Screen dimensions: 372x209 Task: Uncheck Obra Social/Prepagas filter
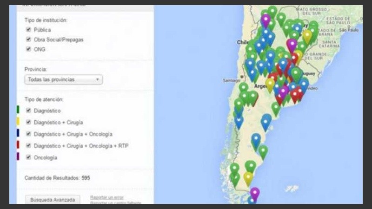click(x=28, y=39)
